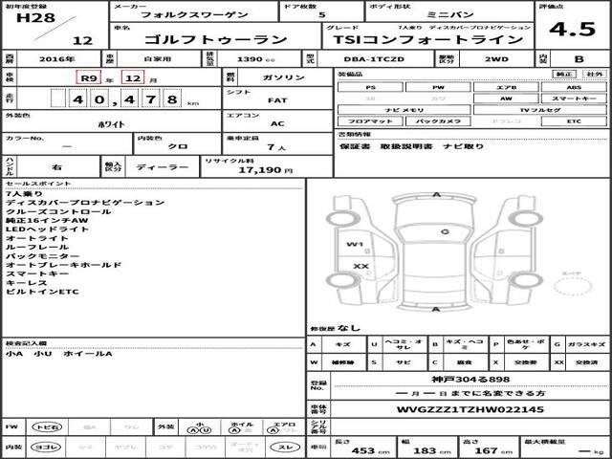This screenshot has height=459, width=612.
Task: Select the AW equipment box
Action: point(506,98)
